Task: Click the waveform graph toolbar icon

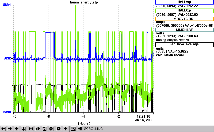Action: pyautogui.click(x=73, y=129)
